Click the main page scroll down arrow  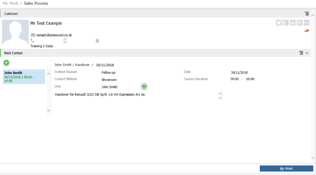pyautogui.click(x=313, y=158)
